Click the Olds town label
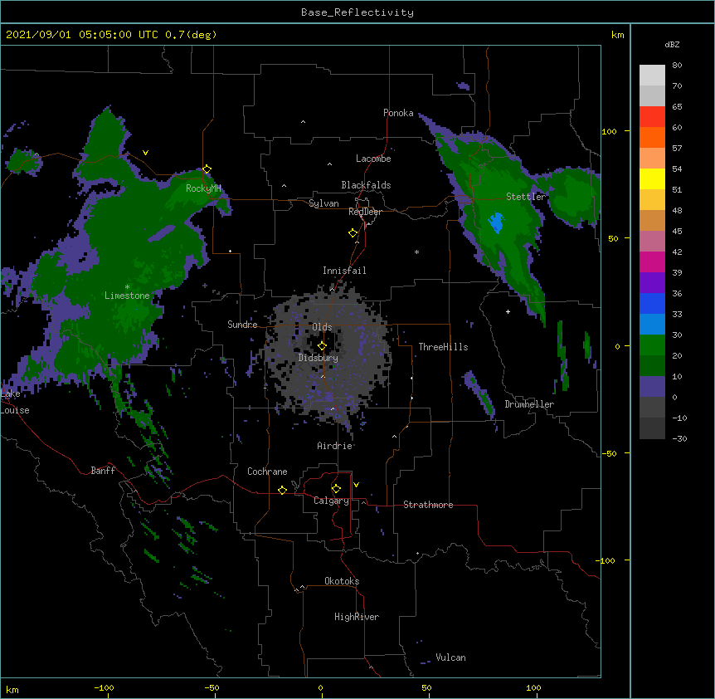715x699 pixels. pos(322,327)
